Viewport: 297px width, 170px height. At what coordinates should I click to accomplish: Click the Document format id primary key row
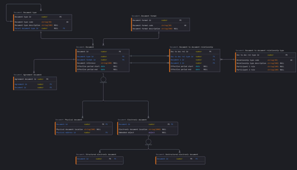[142, 21]
